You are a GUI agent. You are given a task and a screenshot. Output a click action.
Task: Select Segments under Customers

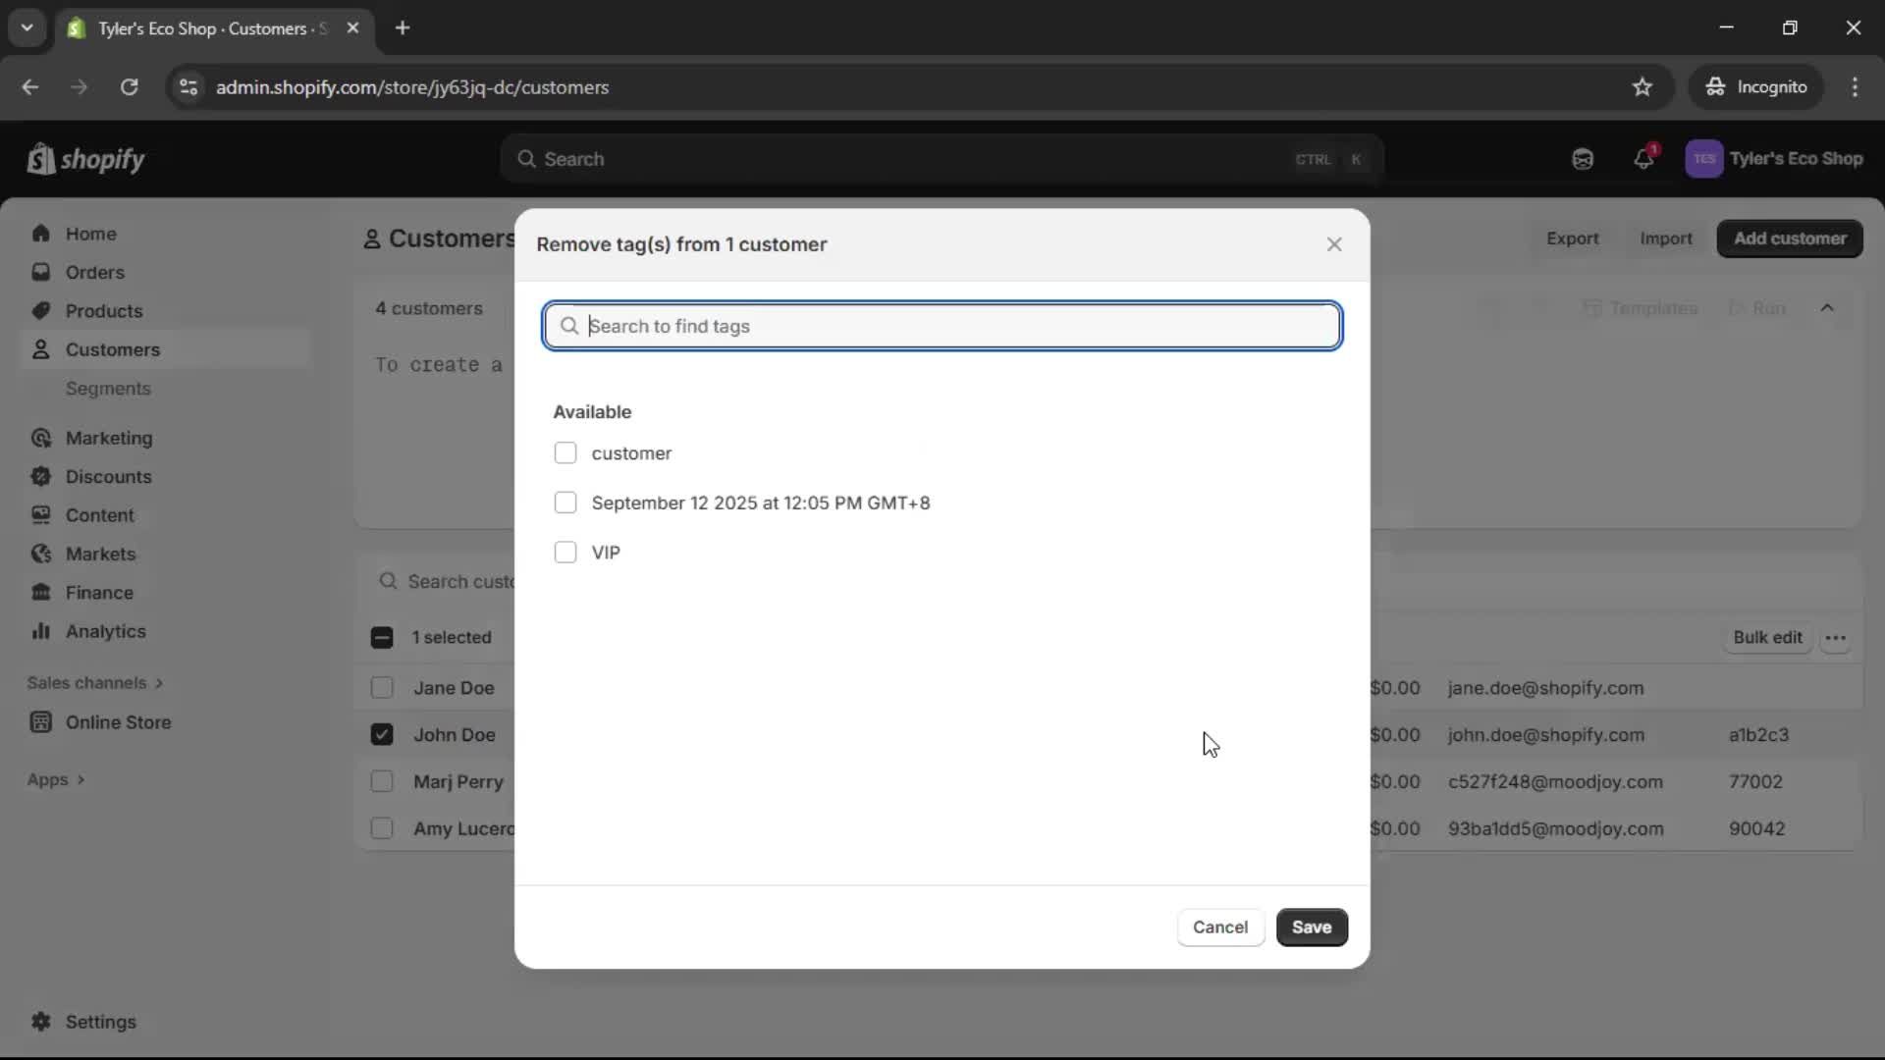(x=109, y=389)
